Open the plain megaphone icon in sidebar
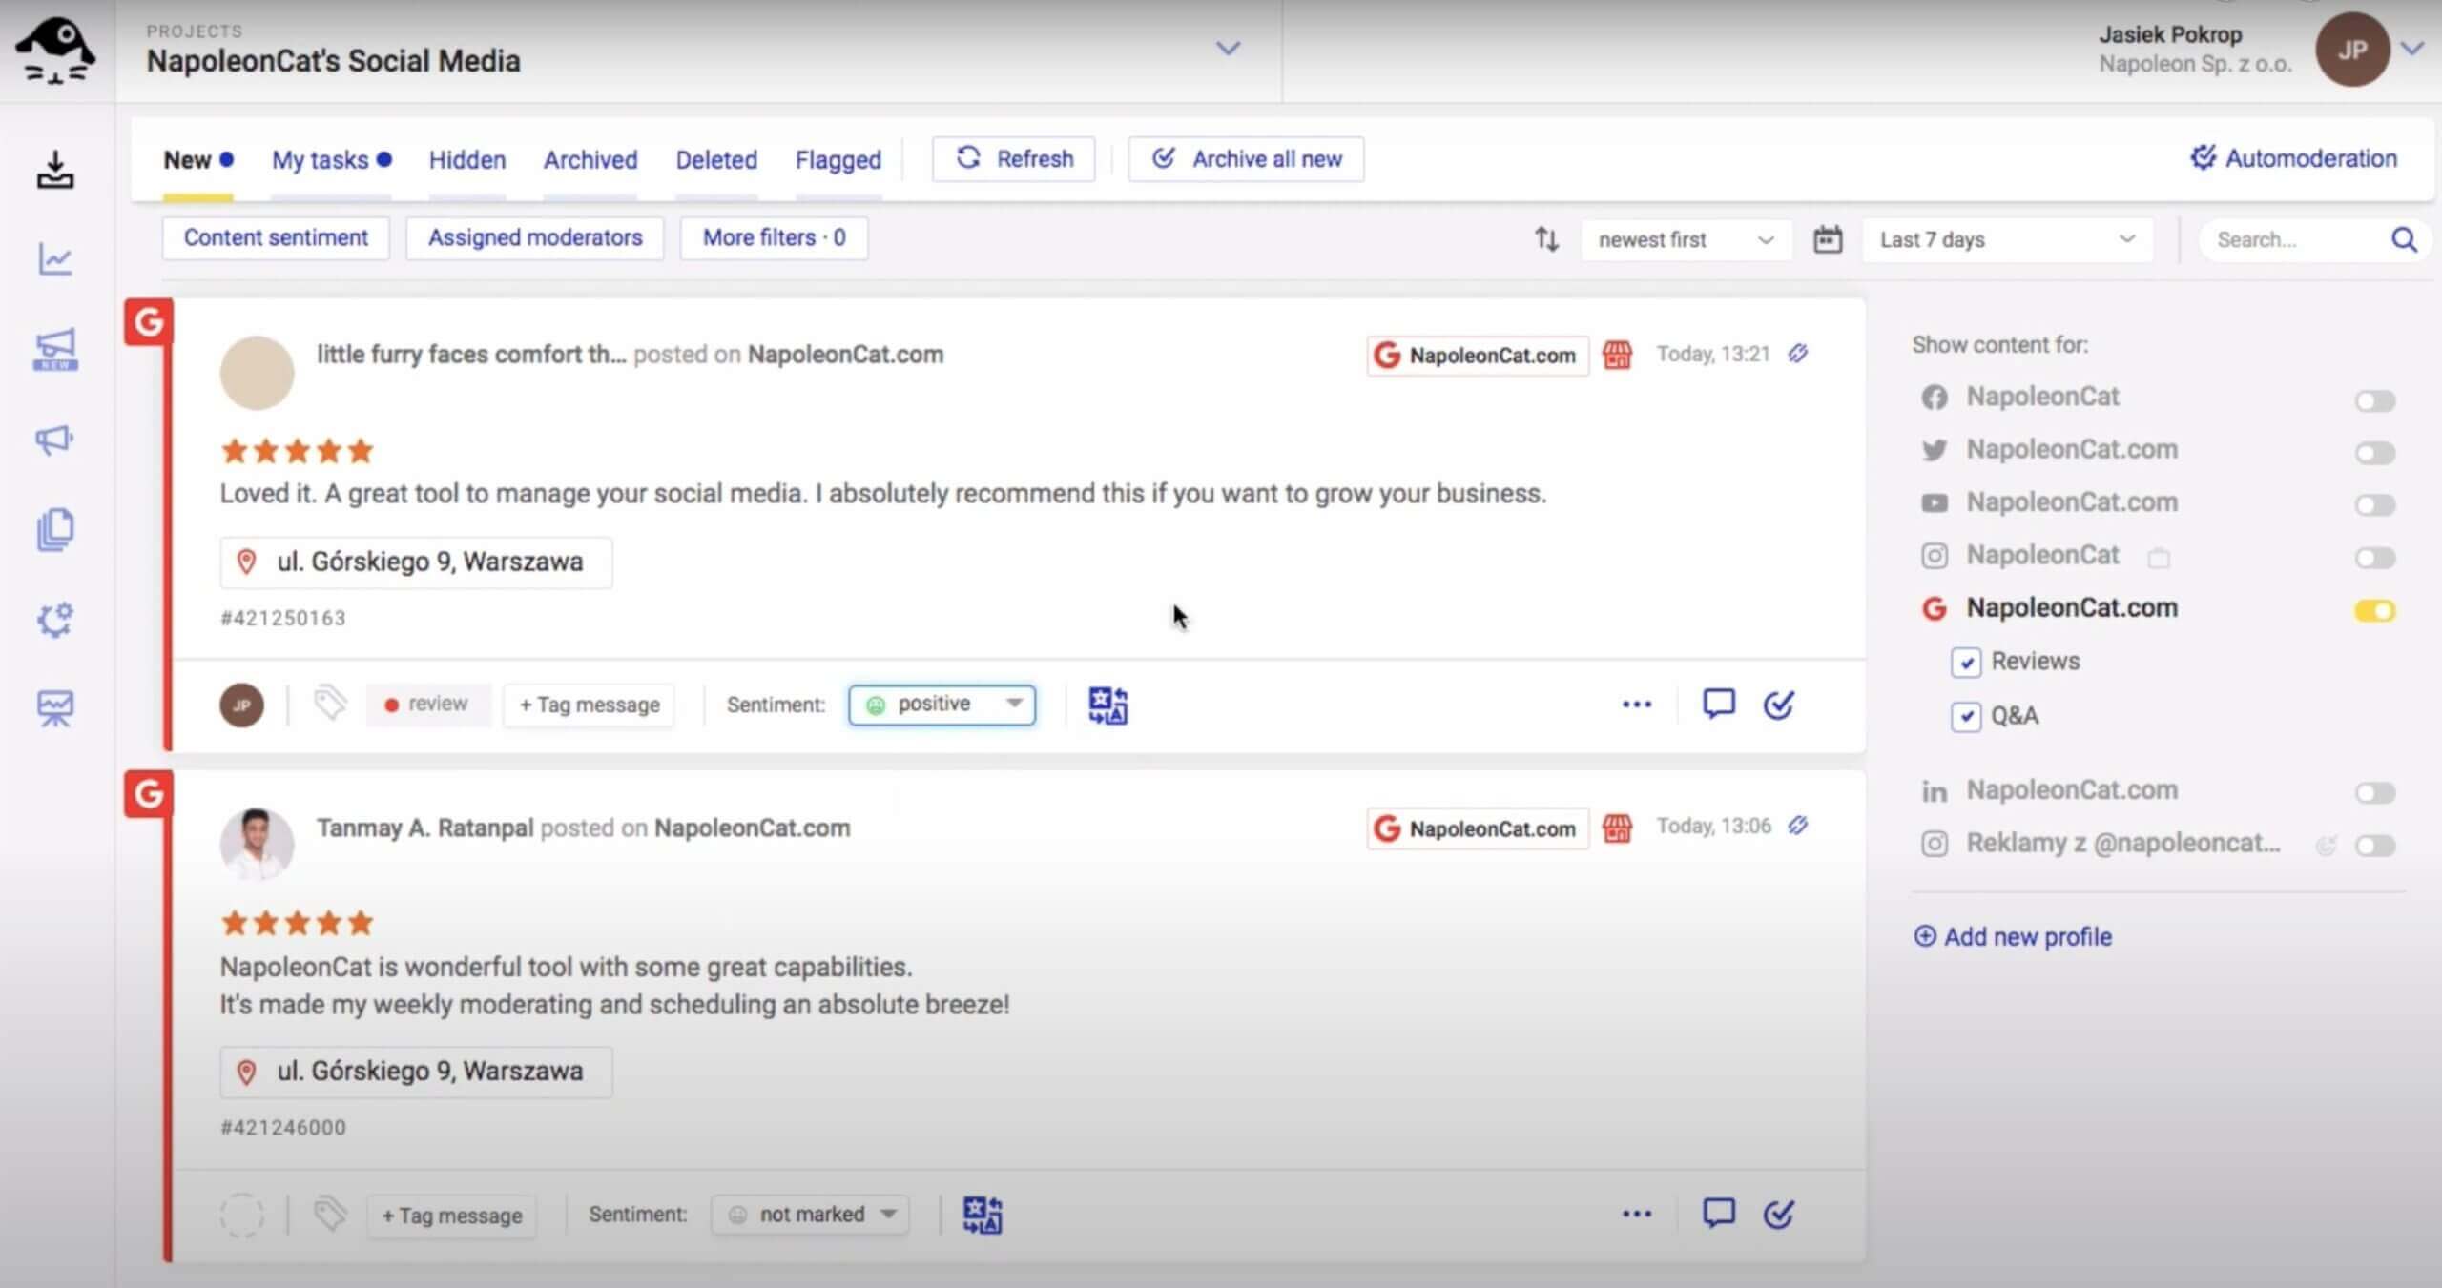This screenshot has height=1288, width=2442. [x=54, y=440]
